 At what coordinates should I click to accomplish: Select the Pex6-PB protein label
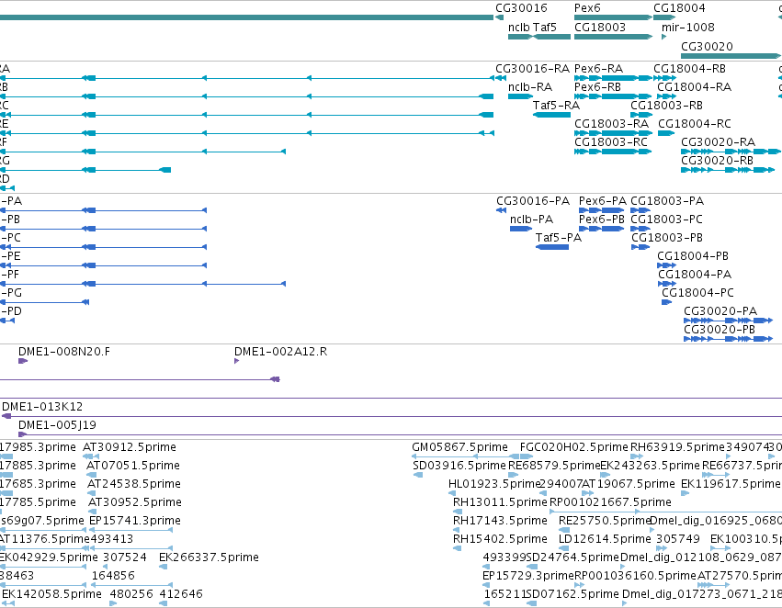pos(602,220)
